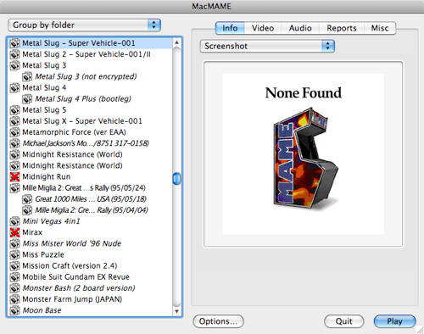Open the Group by folder dropdown
Image resolution: width=424 pixels, height=334 pixels.
pyautogui.click(x=85, y=25)
